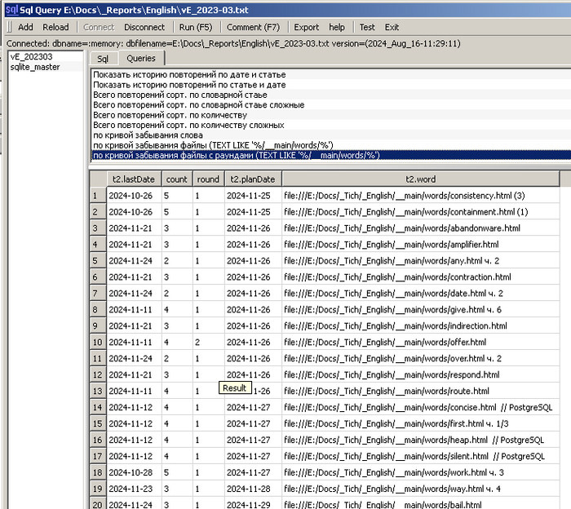Image resolution: width=571 pixels, height=509 pixels.
Task: Select query 'Показать историю повторений по дате и статье'
Action: [189, 74]
